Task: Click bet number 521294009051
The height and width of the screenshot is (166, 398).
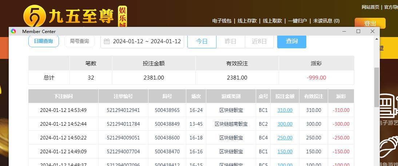Action: 123,138
